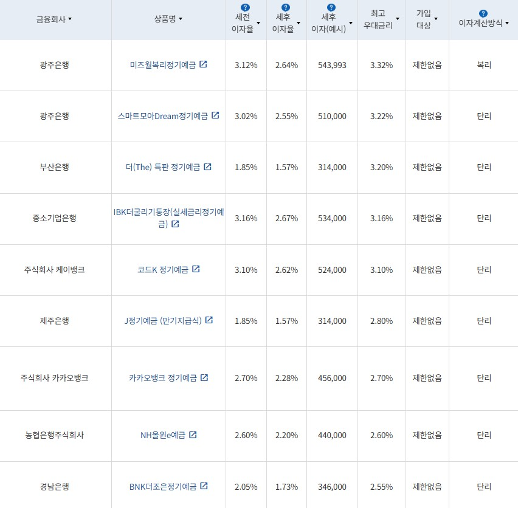This screenshot has height=508, width=518.
Task: Click 3.12% pre-tax rate value
Action: click(246, 65)
